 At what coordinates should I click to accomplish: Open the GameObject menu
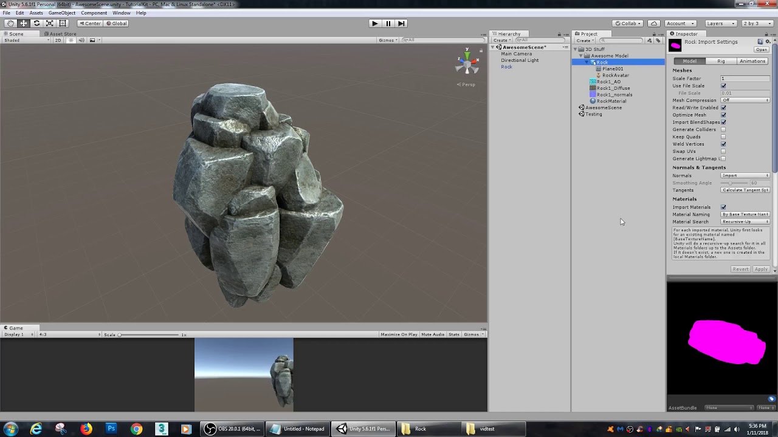61,13
